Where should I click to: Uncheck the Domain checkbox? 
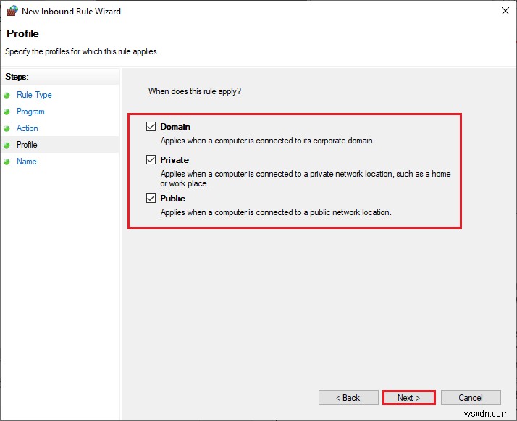click(151, 127)
